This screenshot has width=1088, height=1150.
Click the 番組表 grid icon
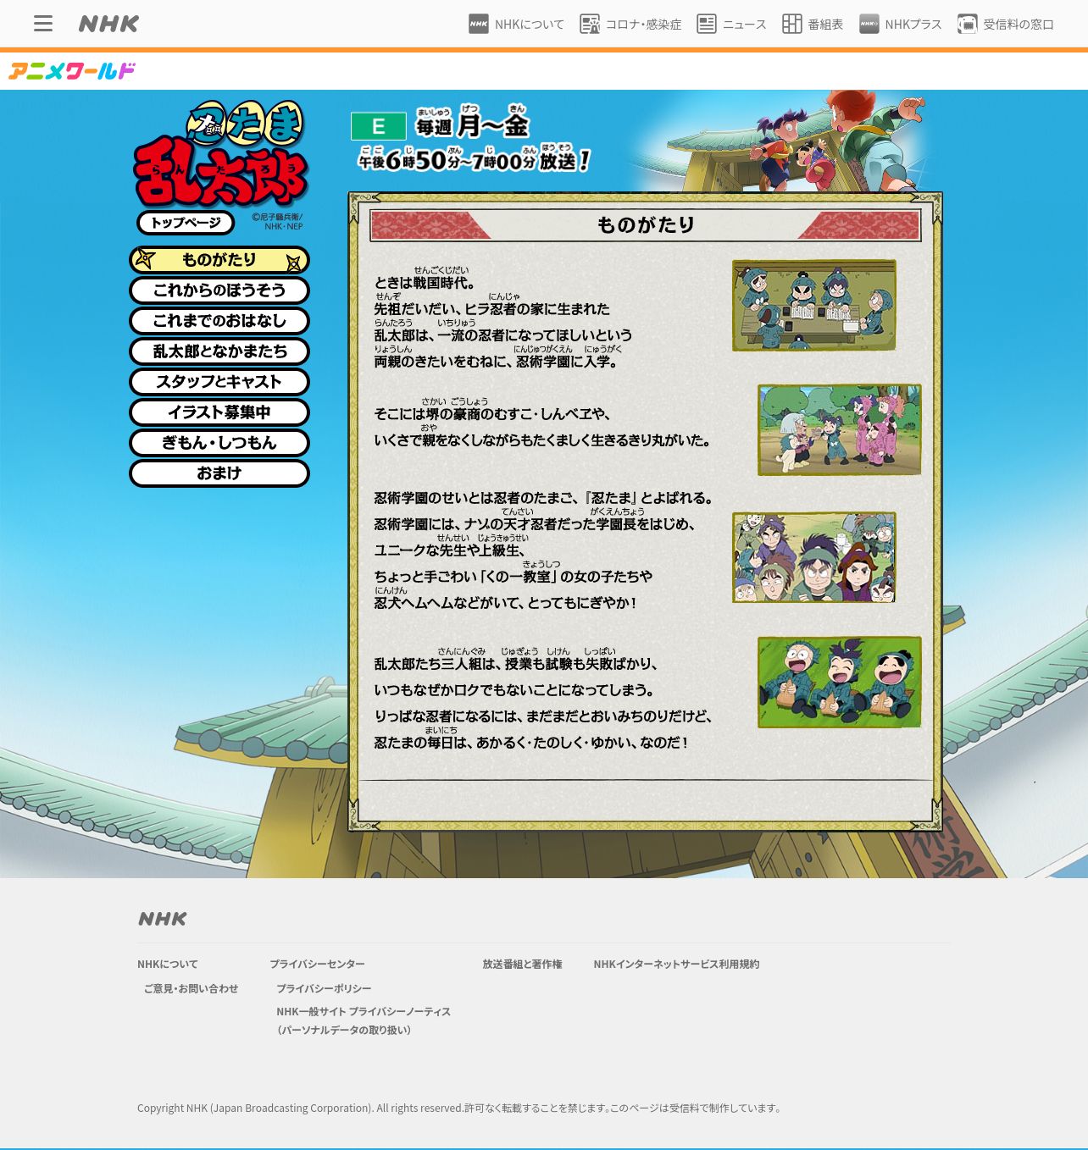792,24
